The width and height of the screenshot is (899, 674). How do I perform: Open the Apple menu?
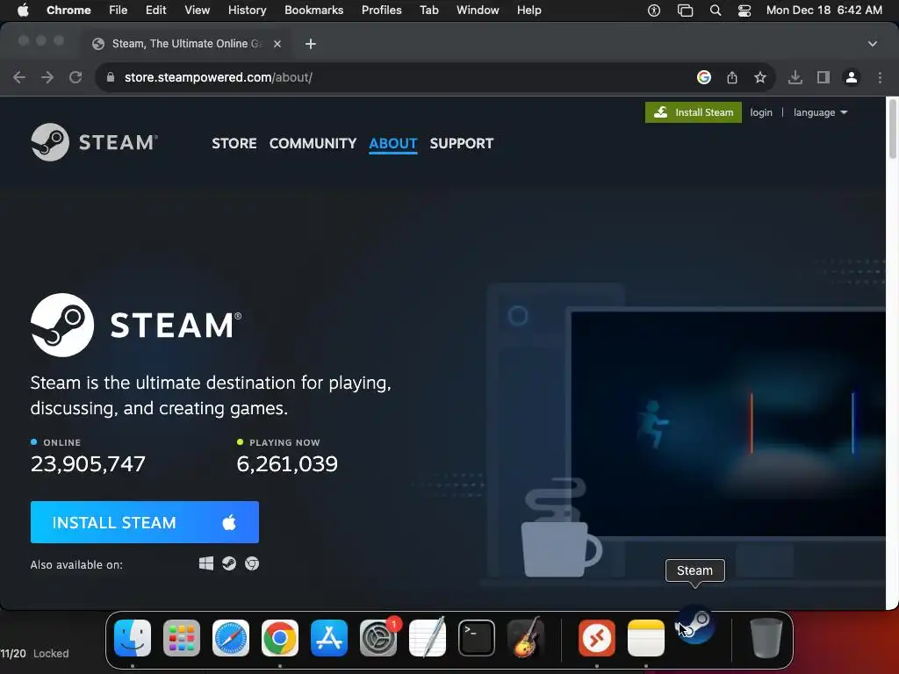[x=23, y=11]
